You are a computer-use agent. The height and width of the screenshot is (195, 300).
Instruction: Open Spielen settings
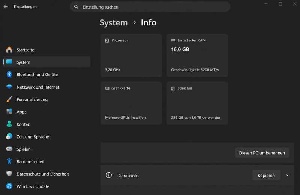point(46,149)
